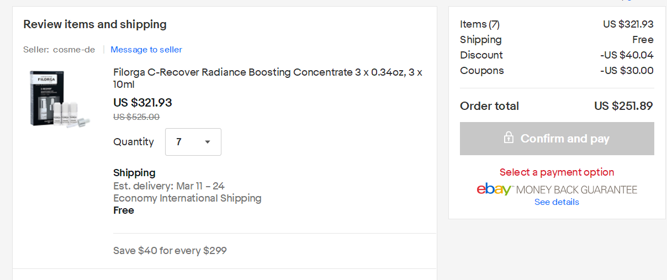Click the MONEY BACK GUARANTEE text
Image resolution: width=667 pixels, height=280 pixels.
pyautogui.click(x=576, y=190)
